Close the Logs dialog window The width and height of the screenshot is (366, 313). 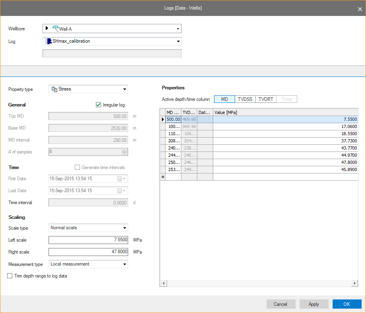360,9
